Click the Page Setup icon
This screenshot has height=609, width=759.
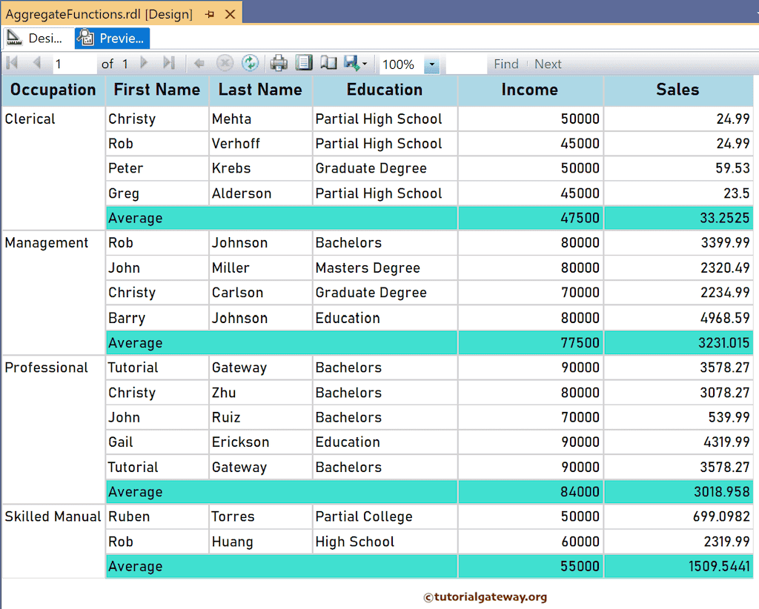coord(328,63)
